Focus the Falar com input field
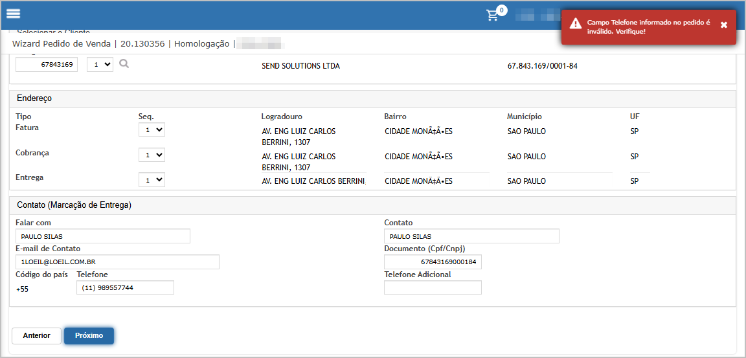Viewport: 746px width, 358px height. pos(103,236)
